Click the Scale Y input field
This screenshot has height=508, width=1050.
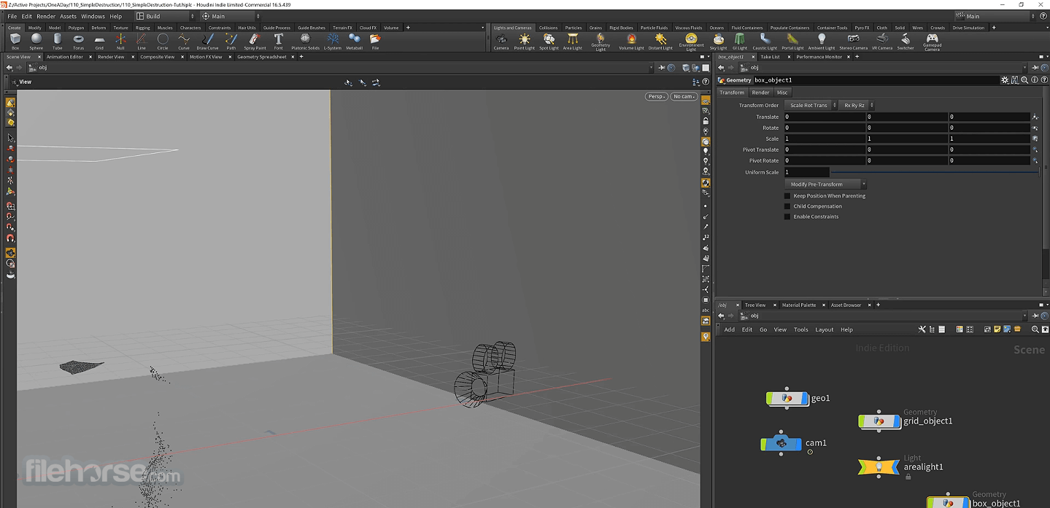coord(907,138)
